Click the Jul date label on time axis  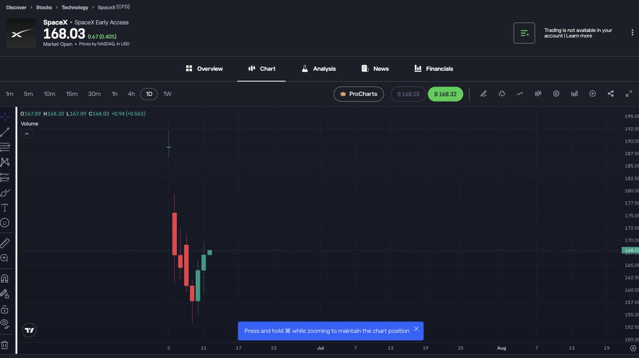(x=321, y=348)
